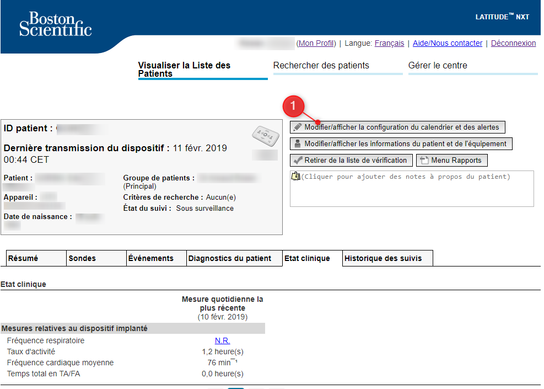Click the communicator device image
The height and width of the screenshot is (389, 544).
click(x=266, y=136)
